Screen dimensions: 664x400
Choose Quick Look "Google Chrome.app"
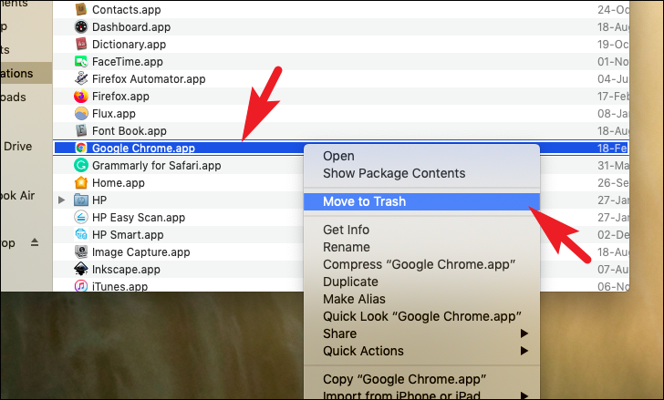[421, 316]
